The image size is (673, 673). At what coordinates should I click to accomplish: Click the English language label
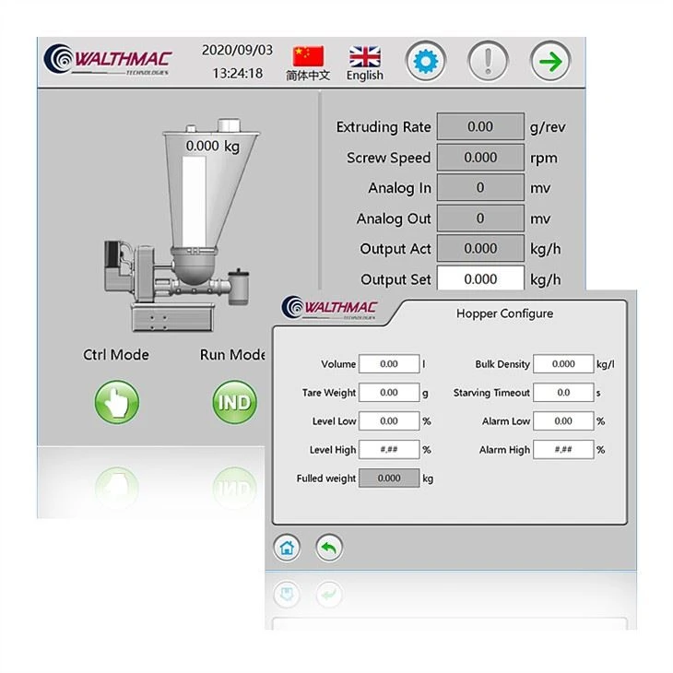click(365, 76)
